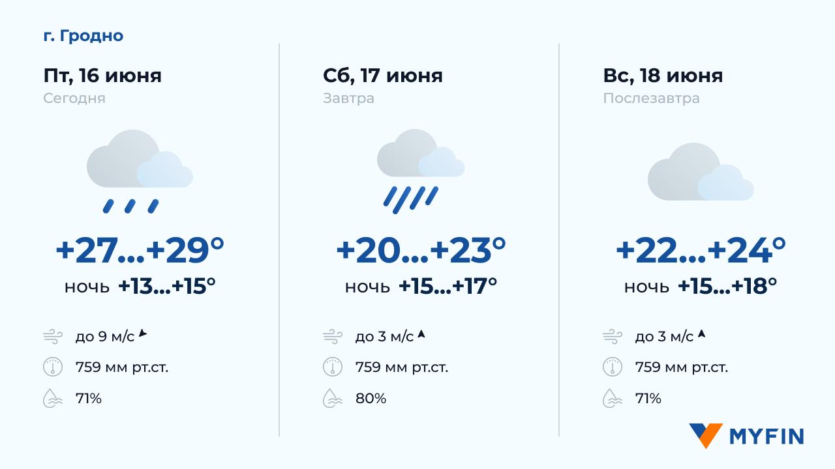835x469 pixels.
Task: Click the city label г. Гродно
Action: click(x=83, y=36)
